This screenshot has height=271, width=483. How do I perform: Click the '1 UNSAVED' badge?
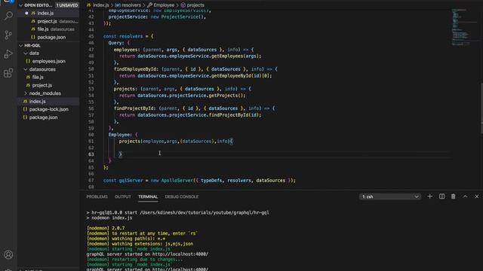click(x=67, y=5)
